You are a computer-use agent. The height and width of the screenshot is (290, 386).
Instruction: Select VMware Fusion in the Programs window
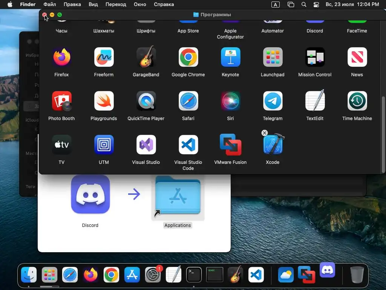230,145
